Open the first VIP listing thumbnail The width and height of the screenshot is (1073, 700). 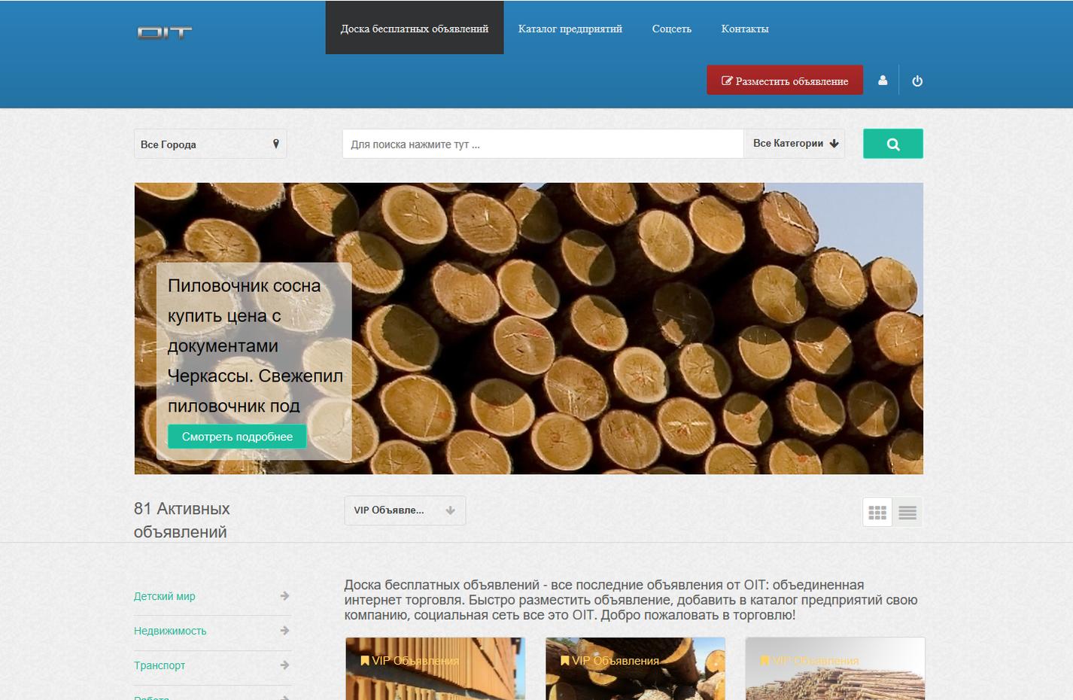click(x=436, y=669)
